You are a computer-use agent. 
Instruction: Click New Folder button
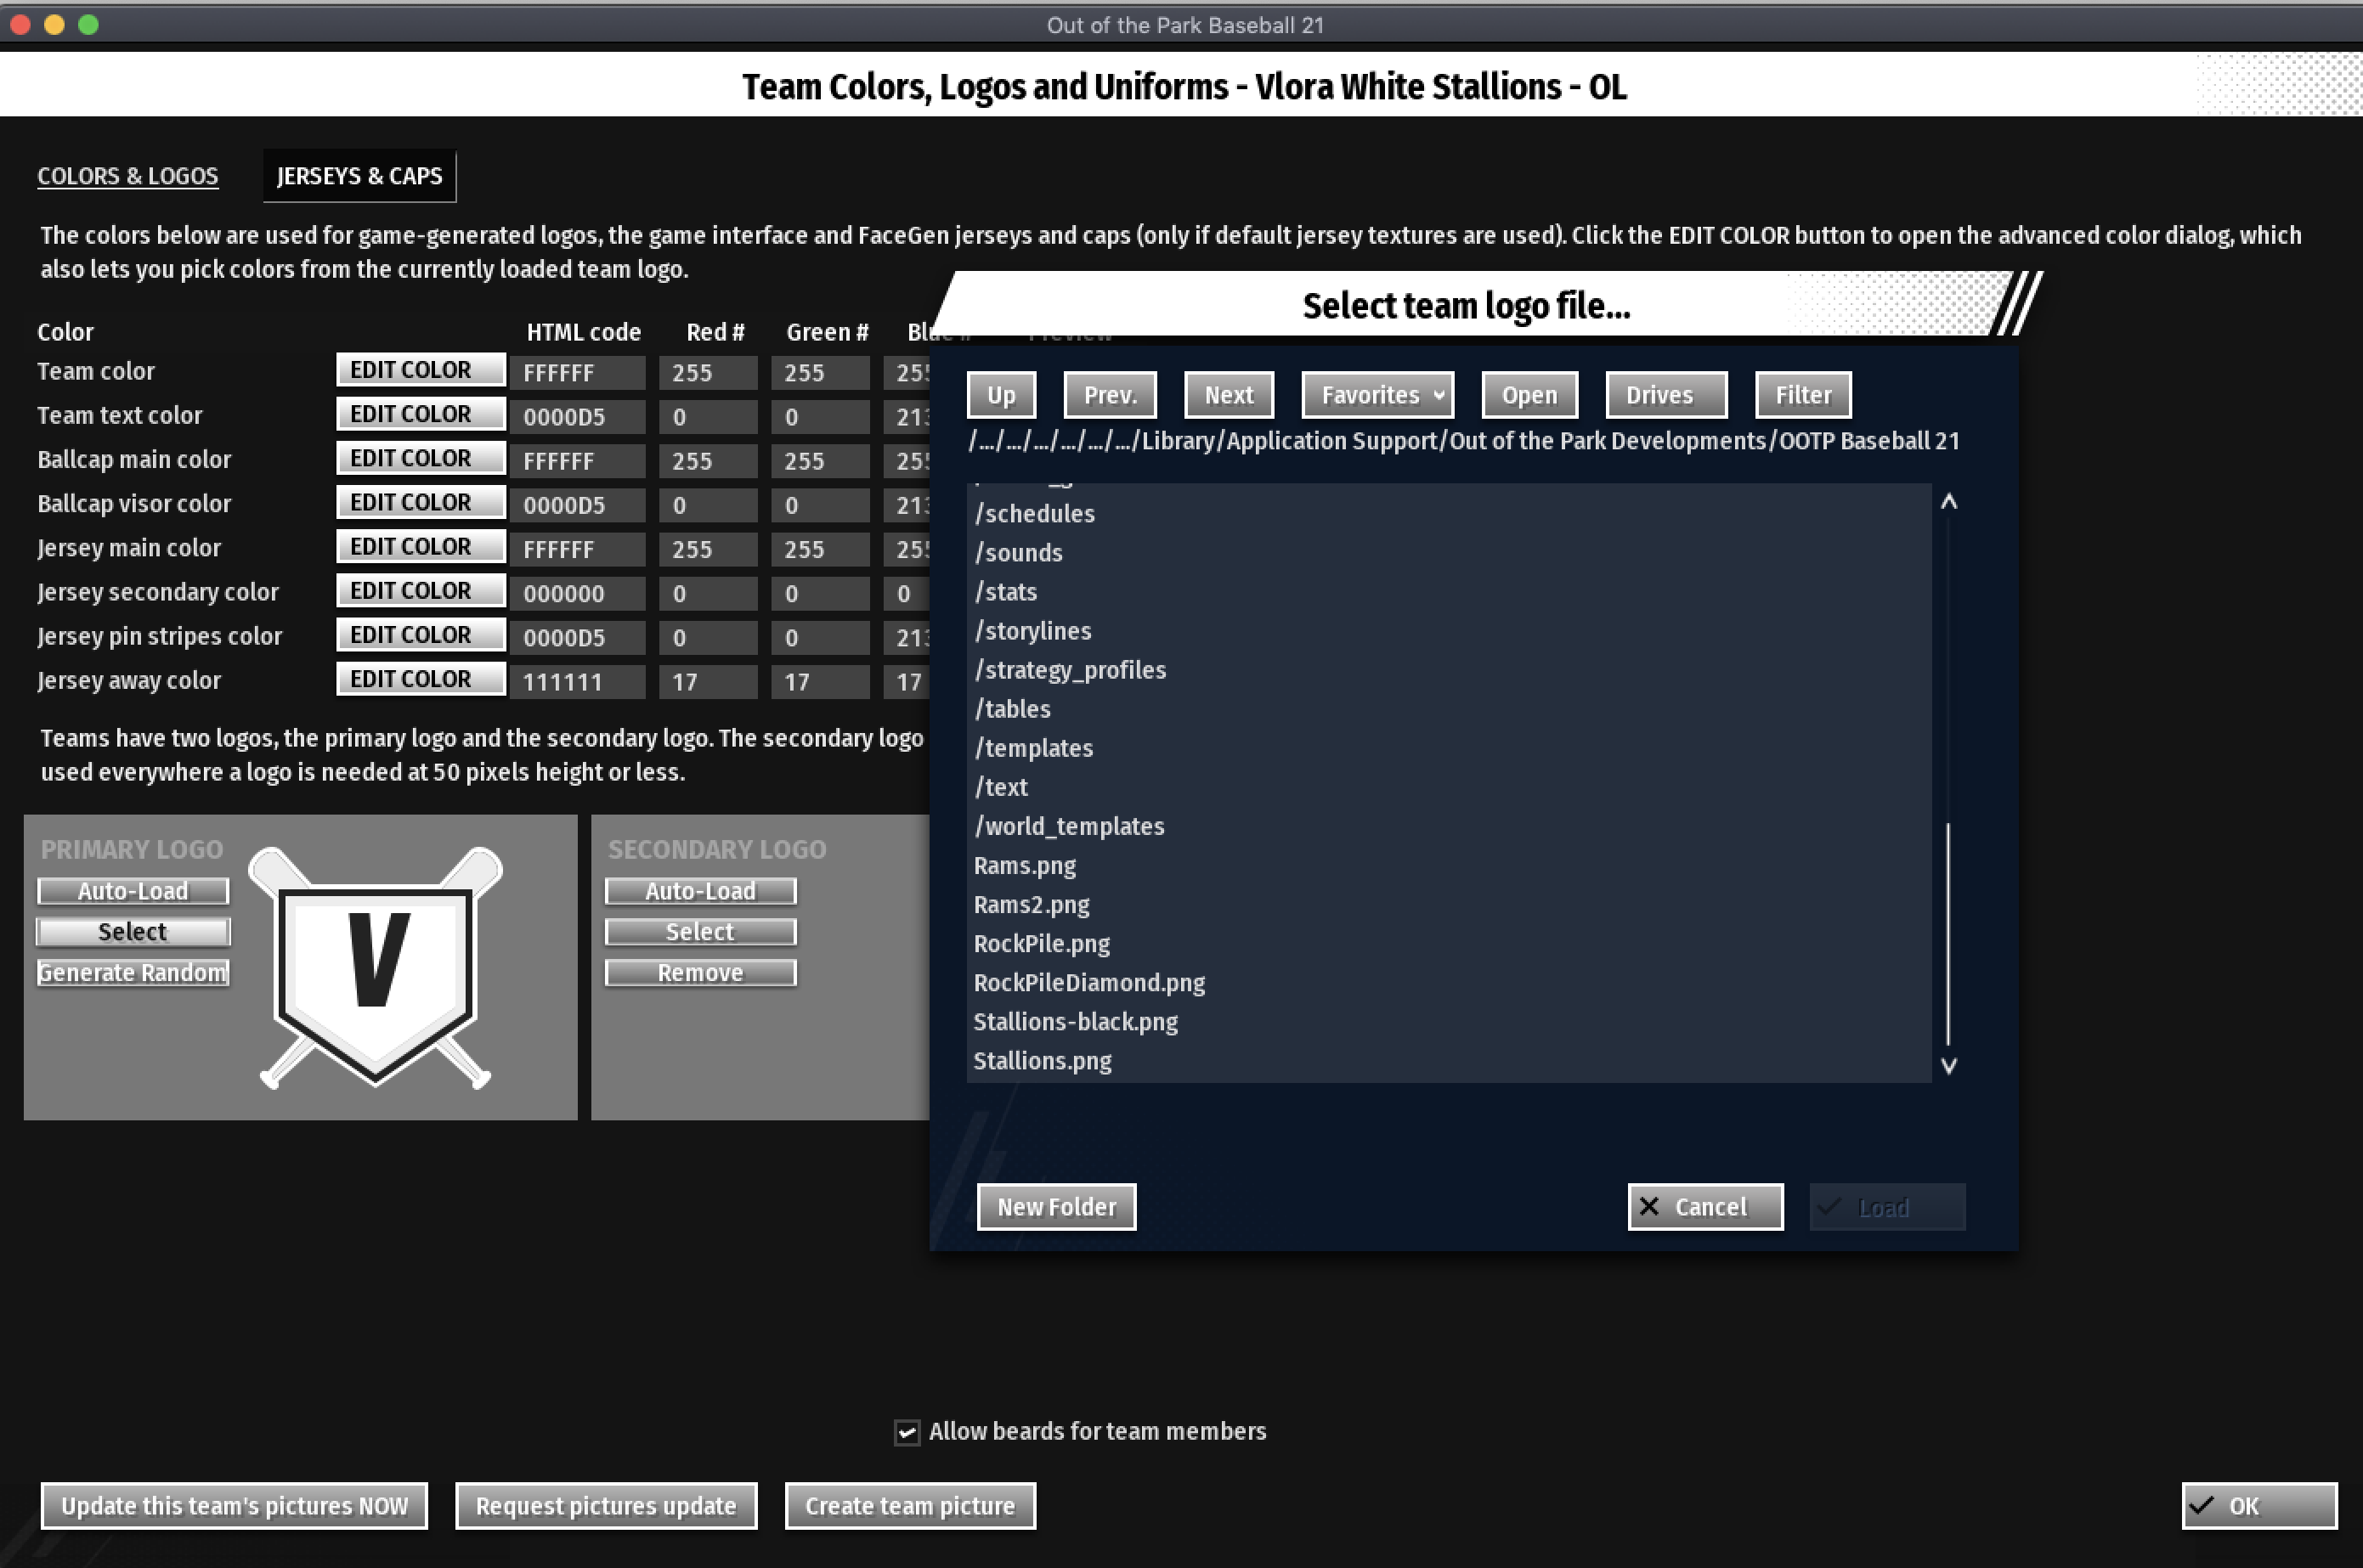[1055, 1207]
